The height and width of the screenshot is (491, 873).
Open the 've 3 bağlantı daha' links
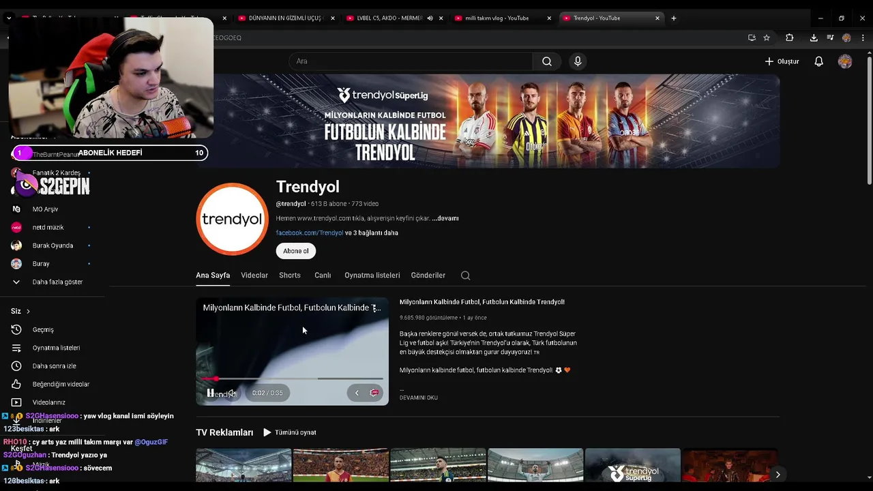click(x=372, y=233)
